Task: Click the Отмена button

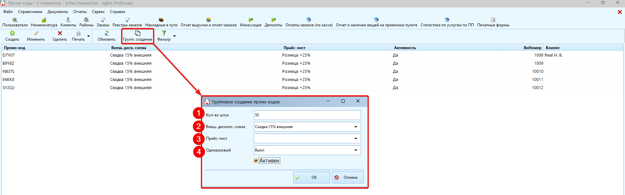Action: 348,177
